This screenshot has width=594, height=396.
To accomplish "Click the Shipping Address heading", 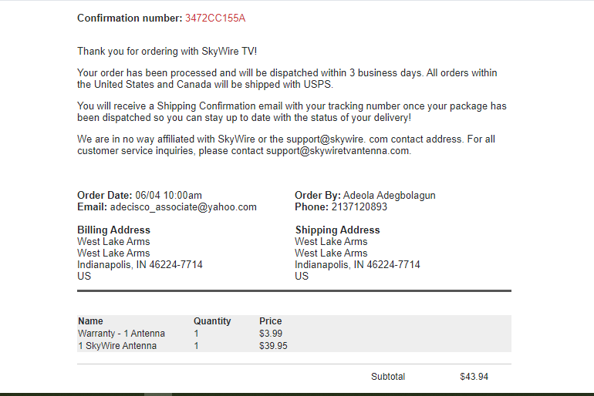I will pos(338,230).
